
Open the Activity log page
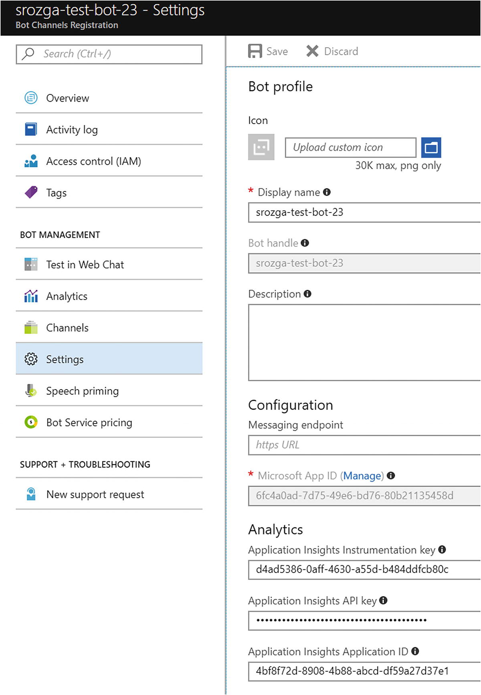72,130
